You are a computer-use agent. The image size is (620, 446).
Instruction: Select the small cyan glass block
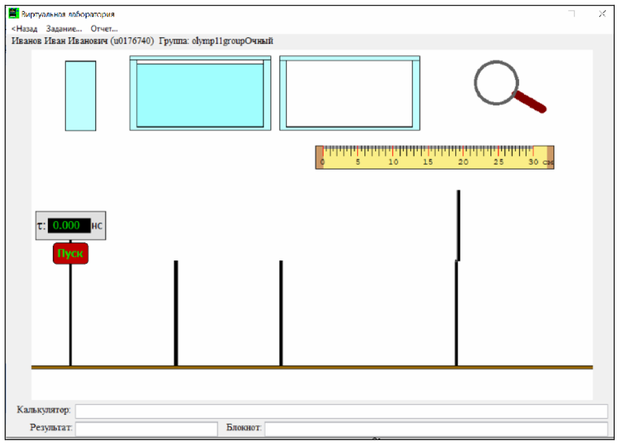(x=81, y=95)
